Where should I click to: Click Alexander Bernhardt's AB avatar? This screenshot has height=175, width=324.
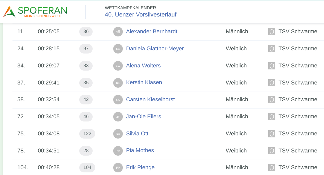click(118, 32)
